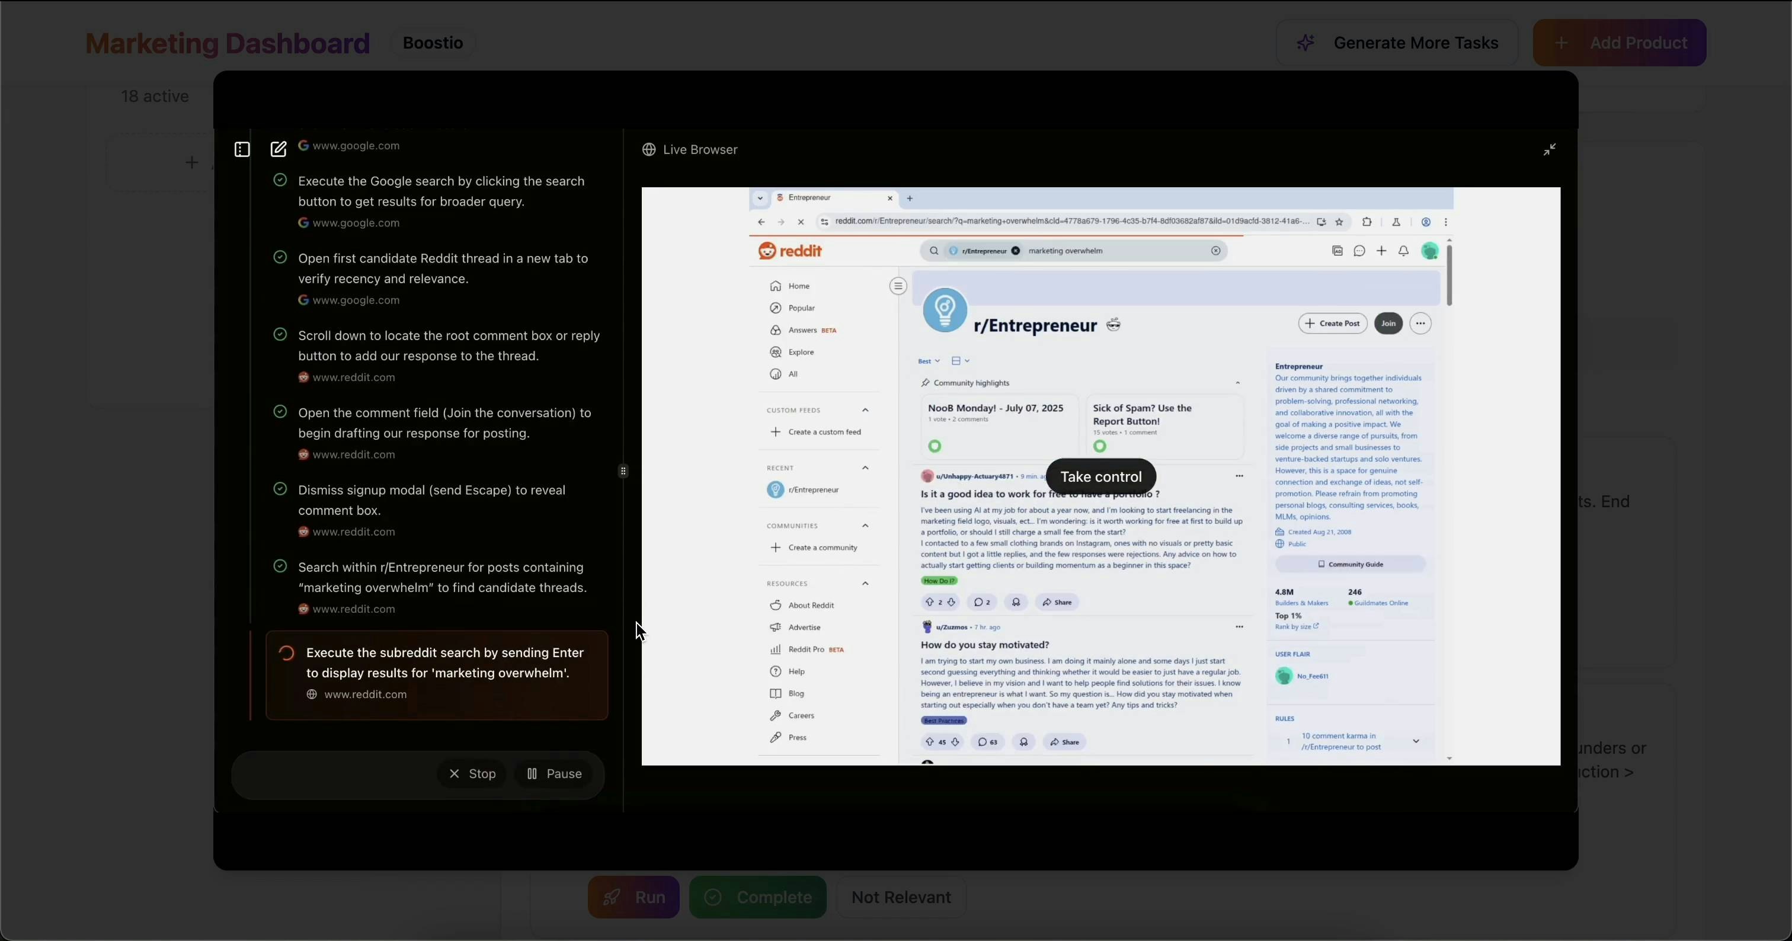Open the browser extensions puzzle icon

(x=1367, y=222)
